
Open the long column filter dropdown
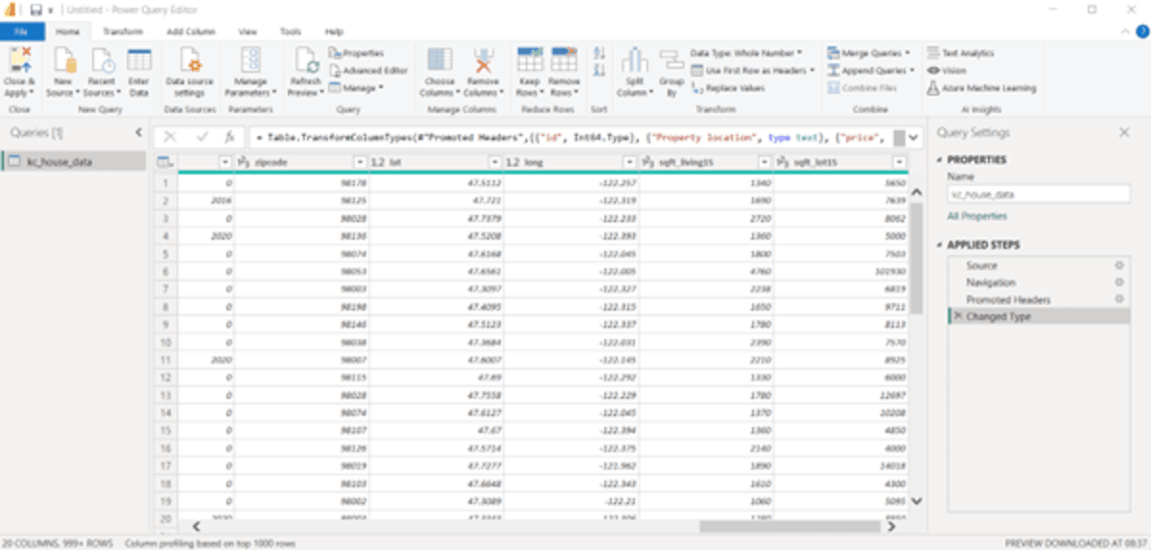click(629, 163)
